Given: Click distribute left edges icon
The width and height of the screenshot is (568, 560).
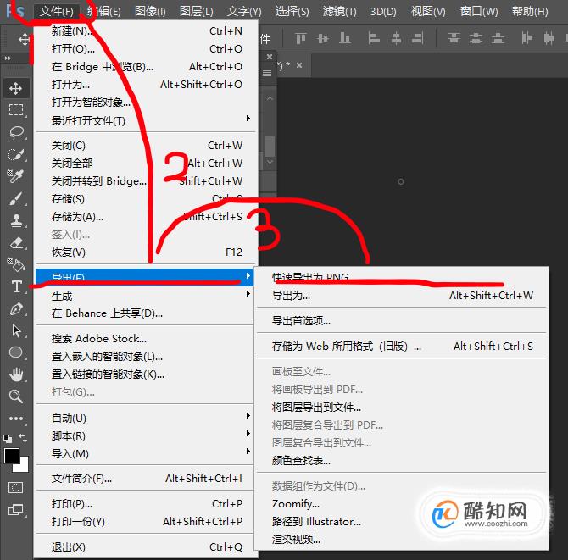Looking at the screenshot, I should click(x=526, y=38).
